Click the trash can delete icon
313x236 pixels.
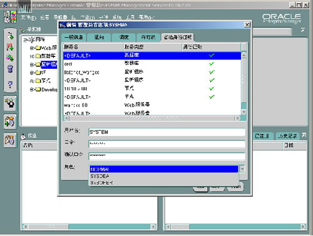pyautogui.click(x=10, y=69)
